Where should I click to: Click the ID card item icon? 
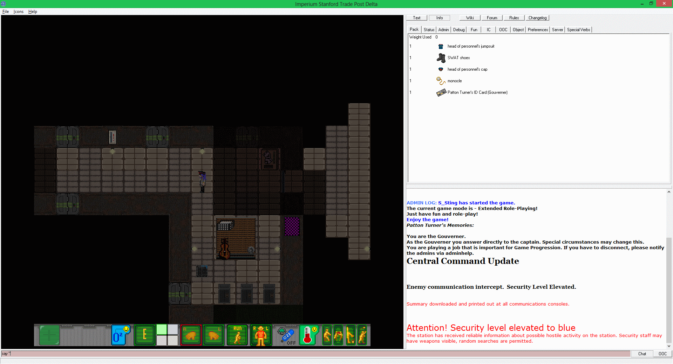[x=441, y=92]
